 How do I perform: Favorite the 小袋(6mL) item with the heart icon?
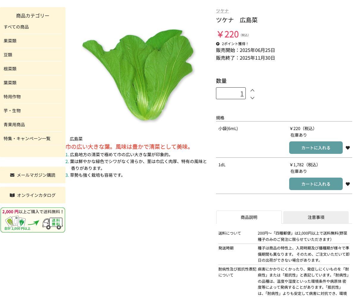347,148
